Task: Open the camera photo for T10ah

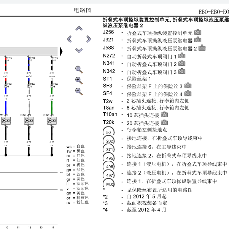Action: click(x=164, y=115)
